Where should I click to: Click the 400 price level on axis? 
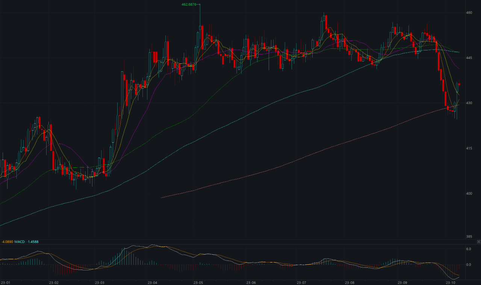point(469,193)
